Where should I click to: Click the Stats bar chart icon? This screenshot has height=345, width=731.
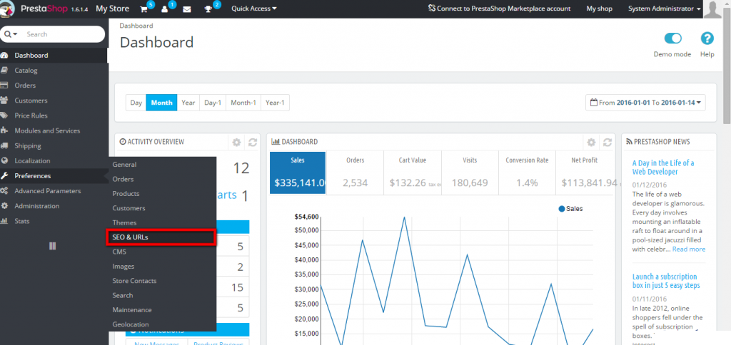5,221
